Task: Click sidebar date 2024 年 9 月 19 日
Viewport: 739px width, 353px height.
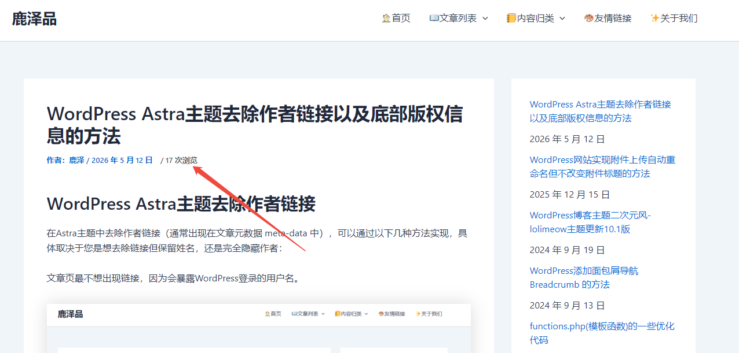Action: [x=568, y=250]
